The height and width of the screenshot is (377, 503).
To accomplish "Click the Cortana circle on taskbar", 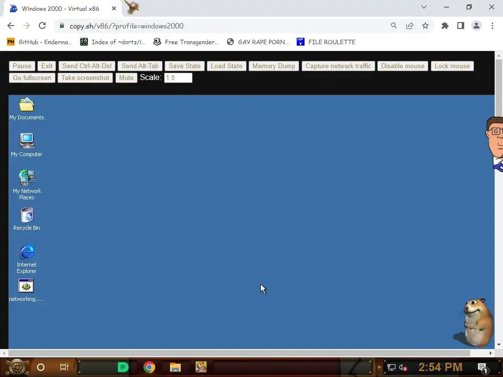I will coord(41,367).
